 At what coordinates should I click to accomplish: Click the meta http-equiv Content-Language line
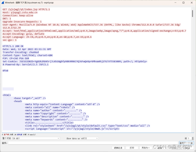[62, 104]
